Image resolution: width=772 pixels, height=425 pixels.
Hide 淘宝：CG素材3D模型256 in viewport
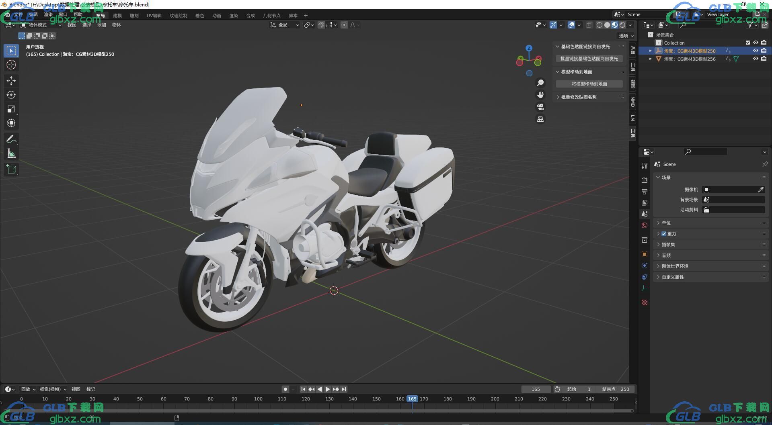(756, 59)
